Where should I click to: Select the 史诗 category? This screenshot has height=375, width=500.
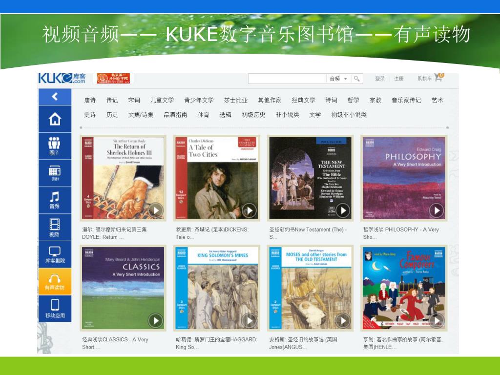(x=90, y=115)
